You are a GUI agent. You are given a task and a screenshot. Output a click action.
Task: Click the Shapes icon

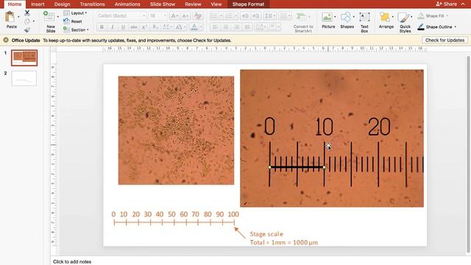click(x=346, y=17)
